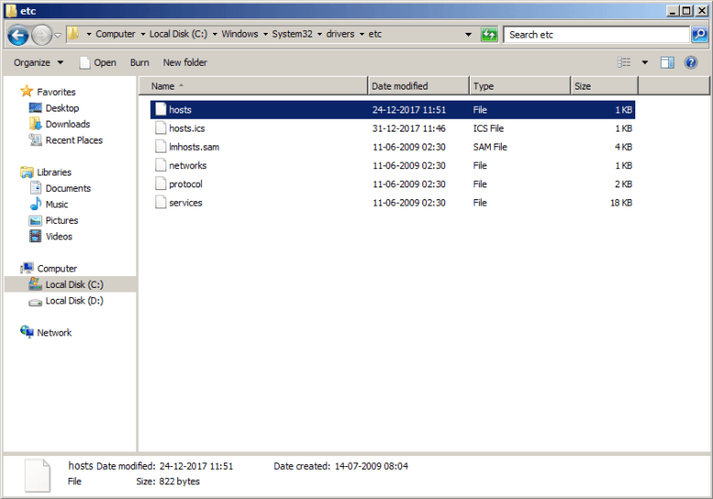
Task: Open the Pictures library
Action: pyautogui.click(x=61, y=220)
